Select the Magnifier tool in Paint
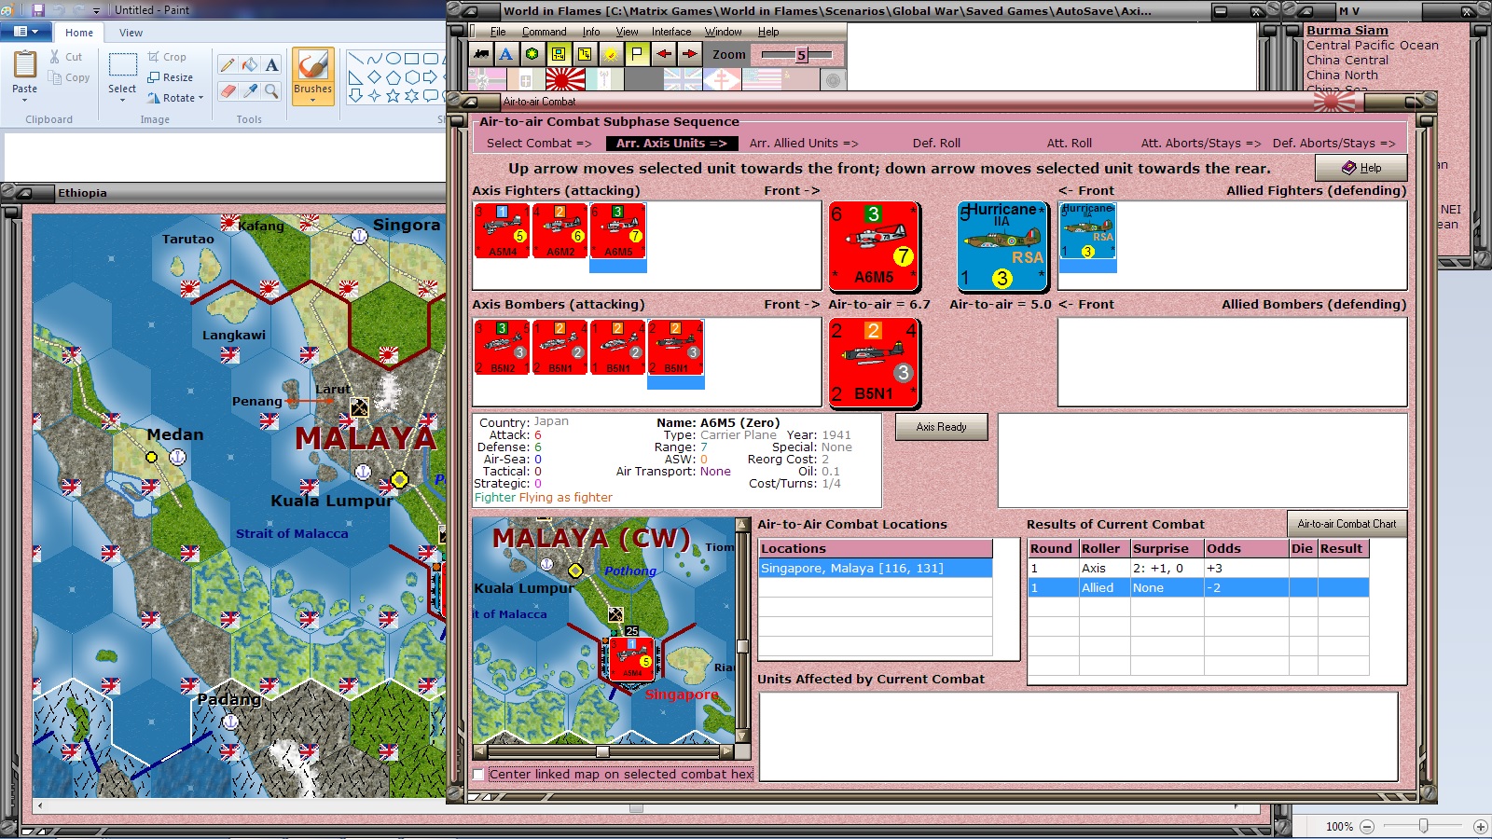The height and width of the screenshot is (839, 1492). 271,90
